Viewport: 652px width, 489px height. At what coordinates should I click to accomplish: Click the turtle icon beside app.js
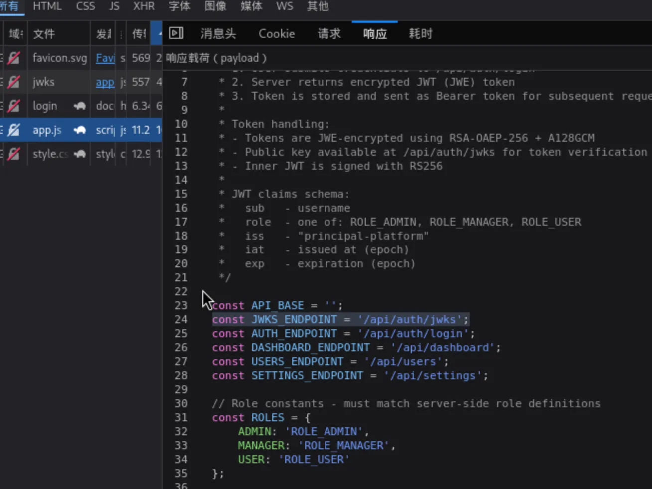[80, 130]
